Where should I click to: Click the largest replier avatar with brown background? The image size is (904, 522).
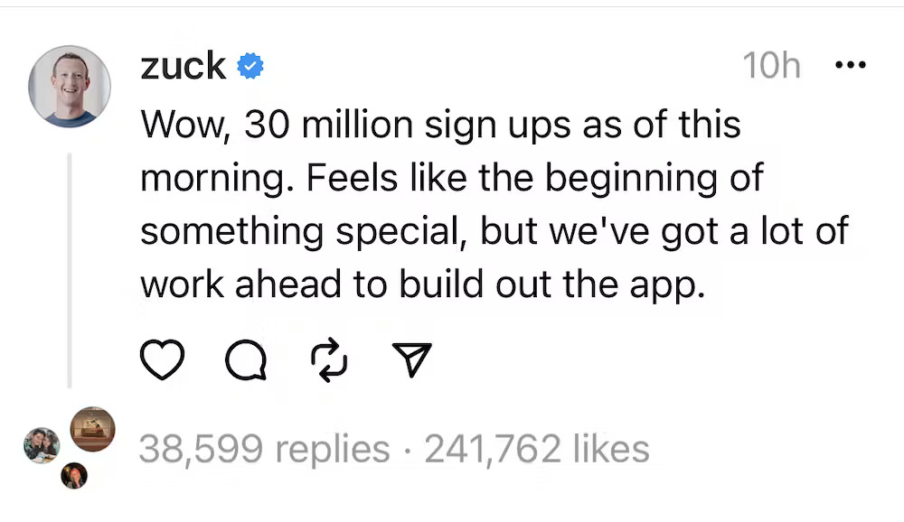tap(92, 429)
